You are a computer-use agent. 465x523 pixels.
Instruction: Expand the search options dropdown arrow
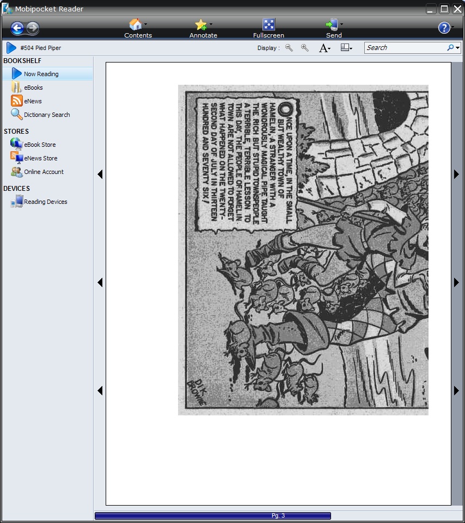pyautogui.click(x=458, y=48)
